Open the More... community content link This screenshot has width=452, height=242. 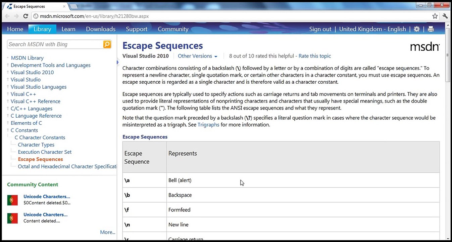point(107,232)
